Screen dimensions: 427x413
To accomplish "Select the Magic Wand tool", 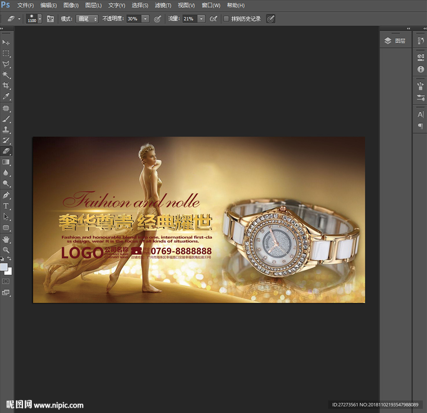I will 6,75.
